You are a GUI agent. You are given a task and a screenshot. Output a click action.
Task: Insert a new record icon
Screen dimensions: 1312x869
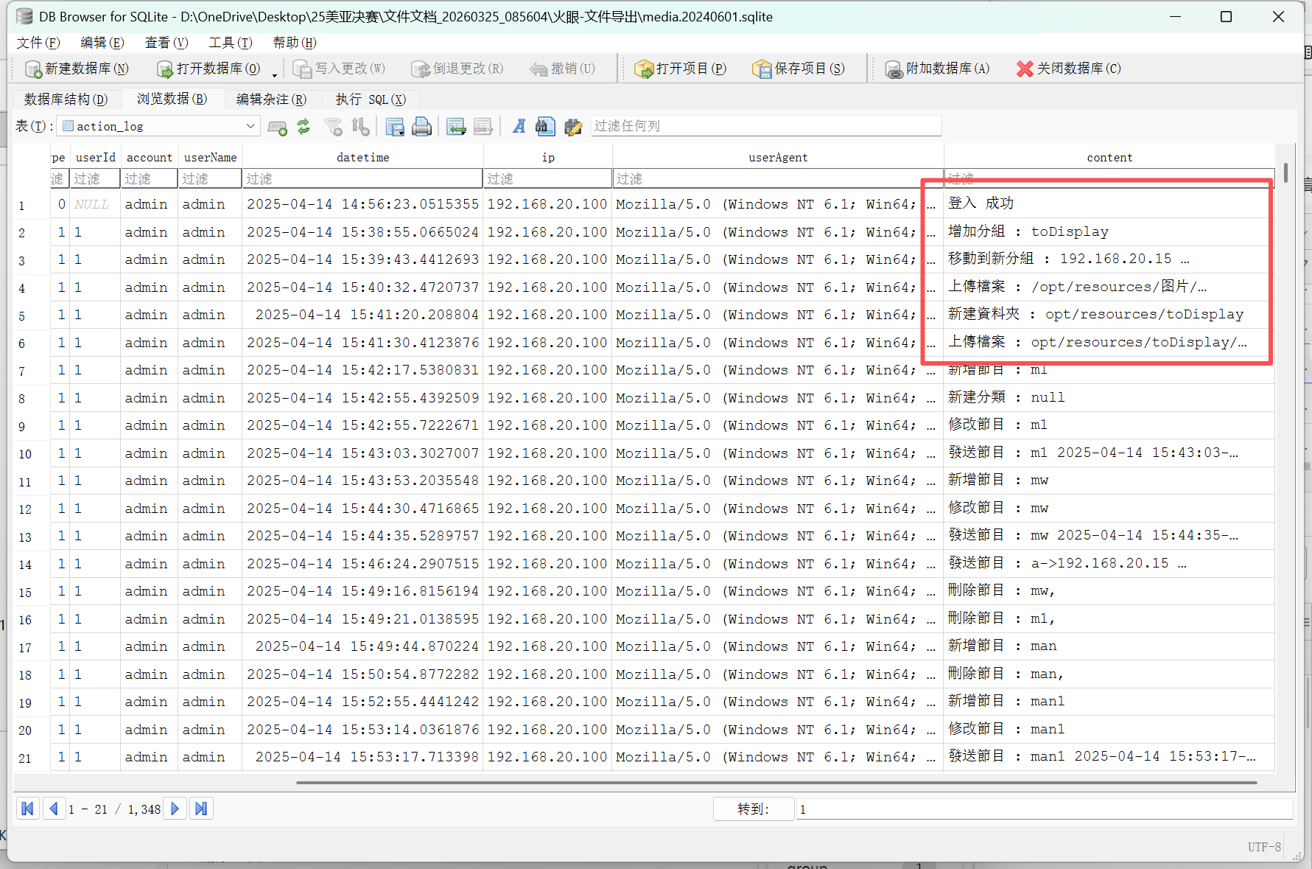[456, 127]
